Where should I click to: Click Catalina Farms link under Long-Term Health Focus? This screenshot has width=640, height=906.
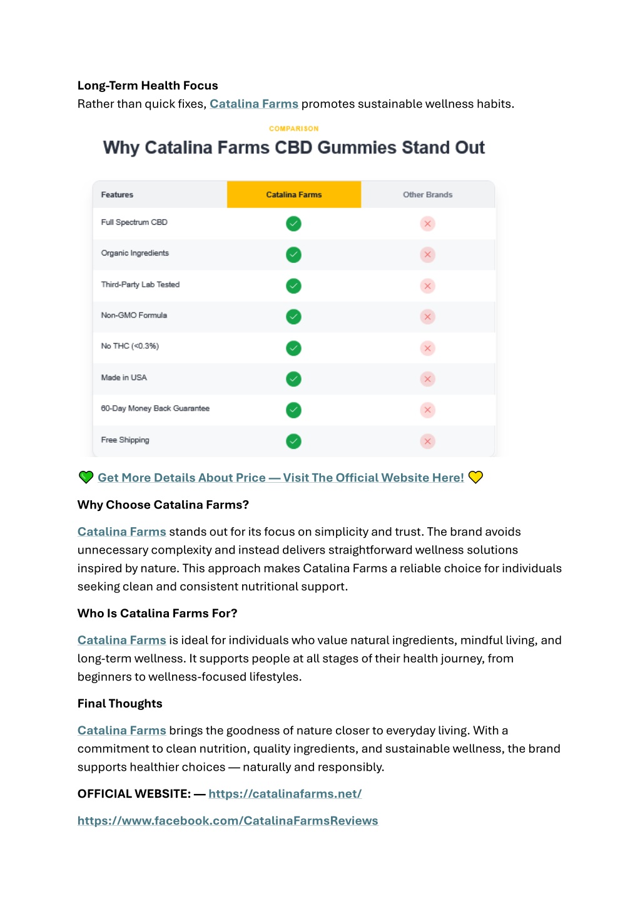254,104
